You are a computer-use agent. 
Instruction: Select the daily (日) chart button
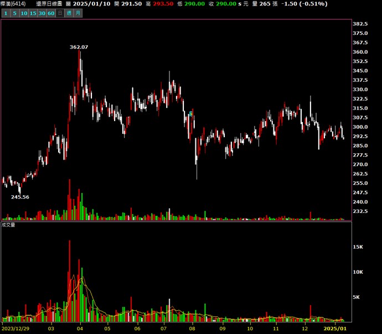click(x=60, y=13)
